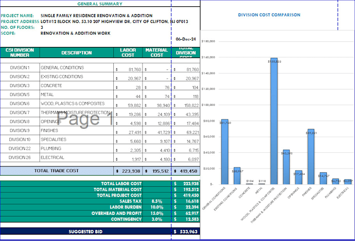
Task: Select the CONCRETE description cell
Action: click(77, 86)
